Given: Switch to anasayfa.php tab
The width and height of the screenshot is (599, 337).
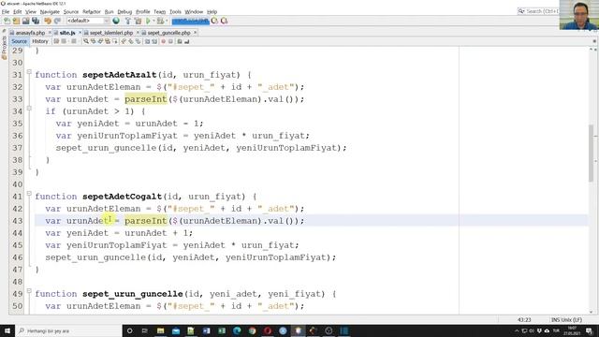Looking at the screenshot, I should 30,33.
